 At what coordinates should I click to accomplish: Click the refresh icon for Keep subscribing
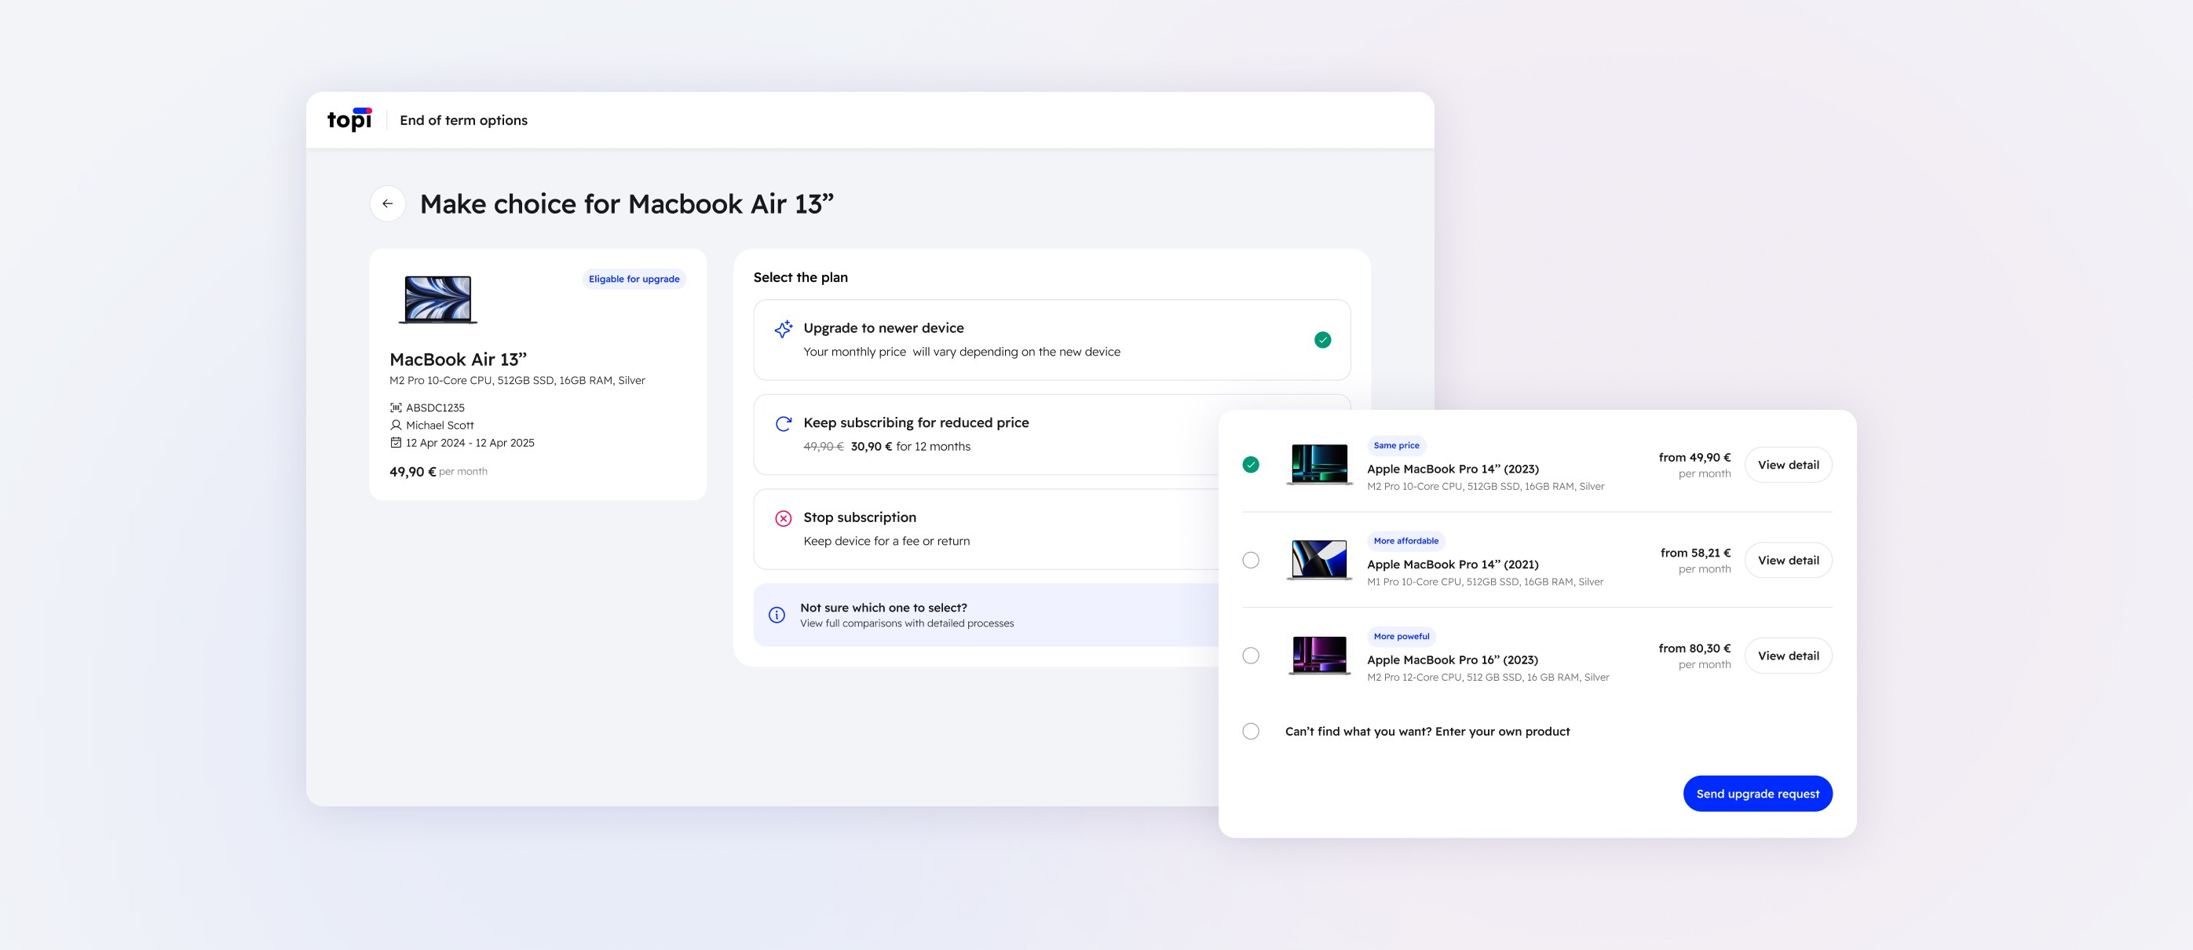tap(784, 424)
